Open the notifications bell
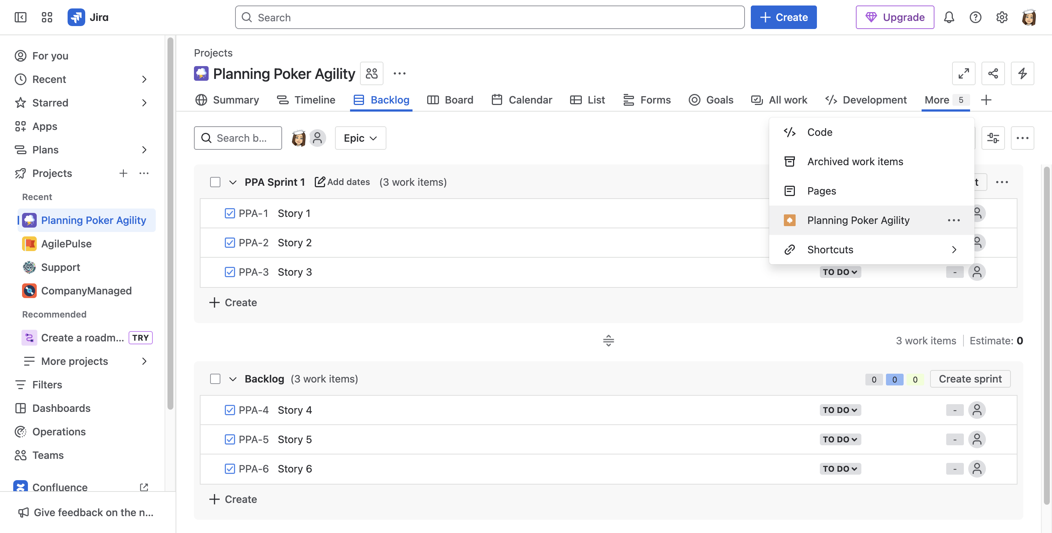This screenshot has height=533, width=1052. click(949, 17)
